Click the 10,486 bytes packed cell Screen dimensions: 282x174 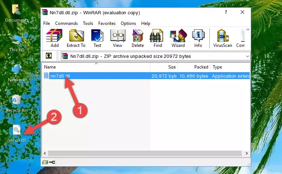coord(194,76)
